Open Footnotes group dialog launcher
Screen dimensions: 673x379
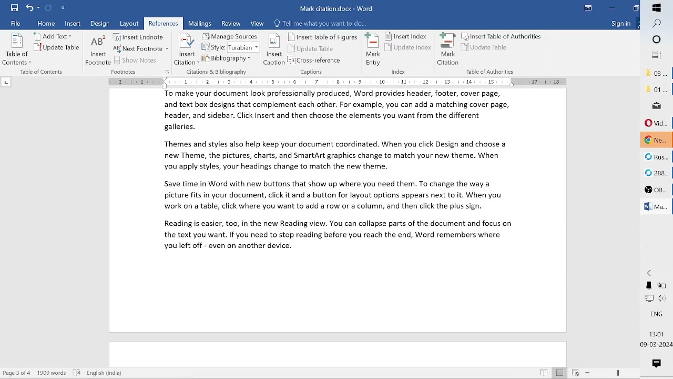click(167, 72)
